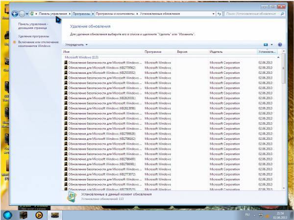The height and width of the screenshot is (220, 294).
Task: Open the recent pages dropdown arrow
Action: tap(27, 14)
